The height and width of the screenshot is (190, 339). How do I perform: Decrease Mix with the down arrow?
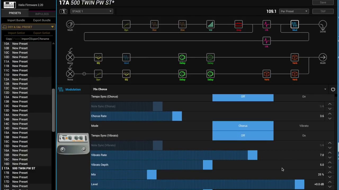click(x=330, y=177)
